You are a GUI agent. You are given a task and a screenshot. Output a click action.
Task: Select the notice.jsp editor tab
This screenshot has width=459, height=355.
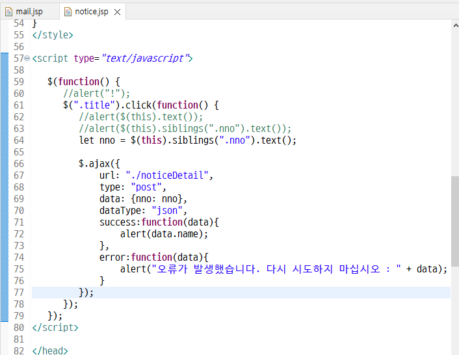[91, 12]
